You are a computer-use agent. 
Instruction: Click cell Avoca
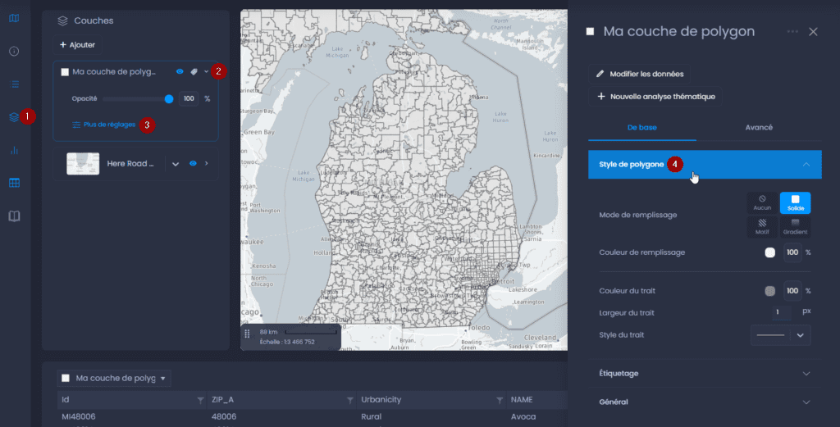point(523,417)
